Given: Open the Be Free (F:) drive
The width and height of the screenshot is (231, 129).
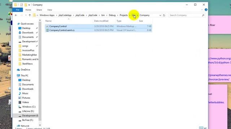Looking at the screenshot, I should point(27,120).
